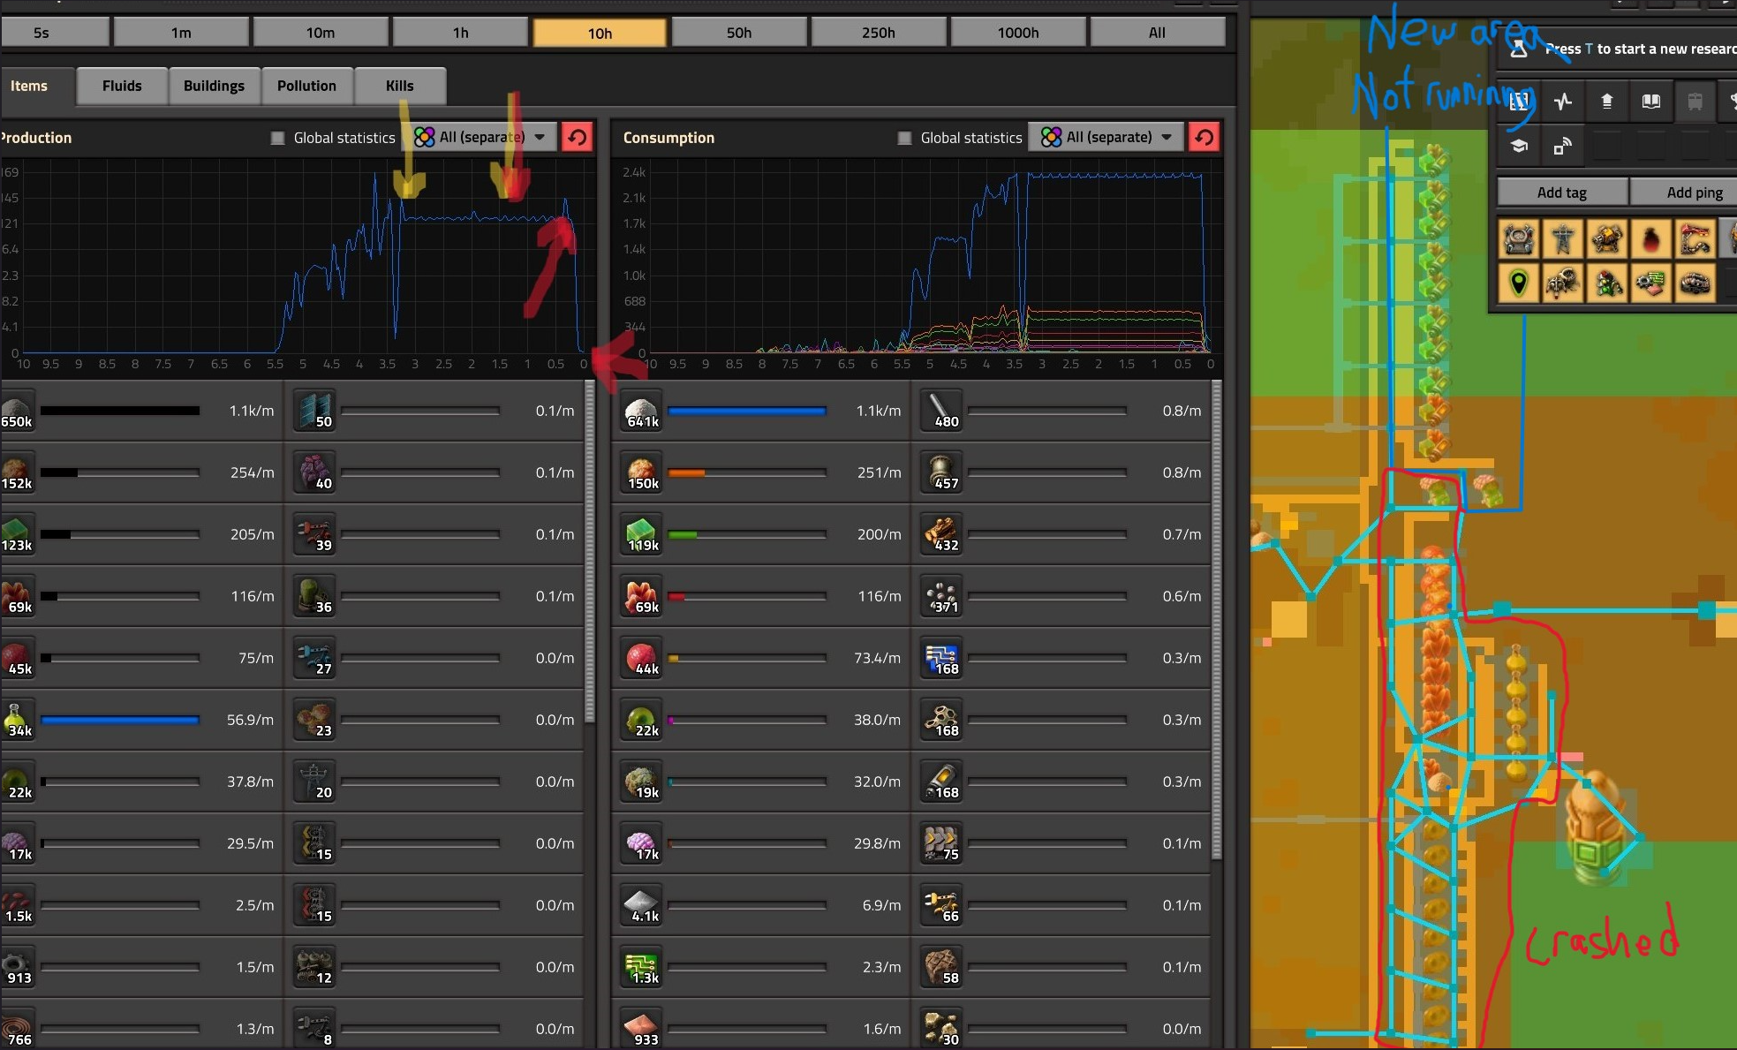The width and height of the screenshot is (1737, 1050).
Task: Reset the Production graph selection
Action: pyautogui.click(x=577, y=137)
